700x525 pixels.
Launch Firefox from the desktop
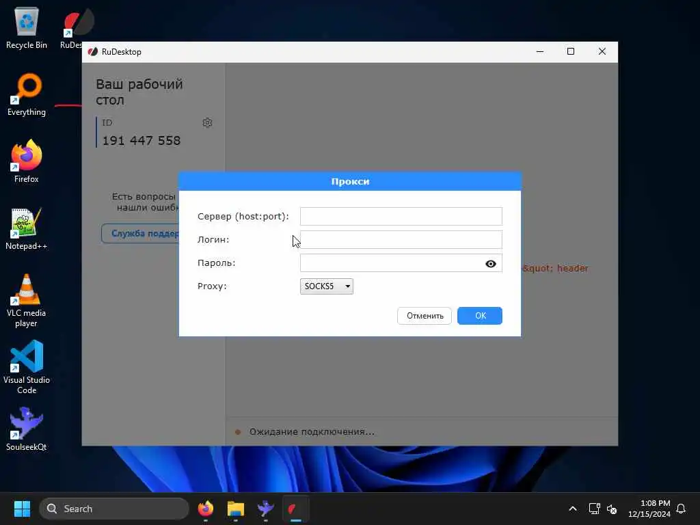click(x=27, y=161)
